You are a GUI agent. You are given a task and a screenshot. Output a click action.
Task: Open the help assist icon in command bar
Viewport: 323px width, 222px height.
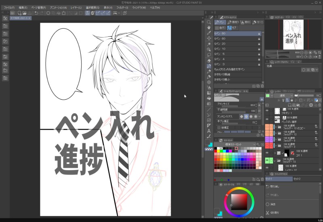coord(125,13)
